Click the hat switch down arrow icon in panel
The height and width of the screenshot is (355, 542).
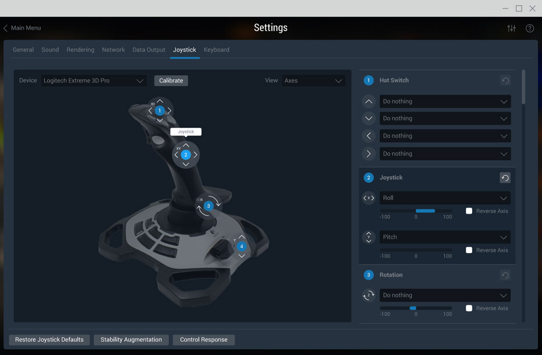369,119
